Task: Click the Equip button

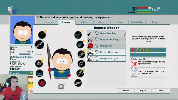Action: point(143,91)
